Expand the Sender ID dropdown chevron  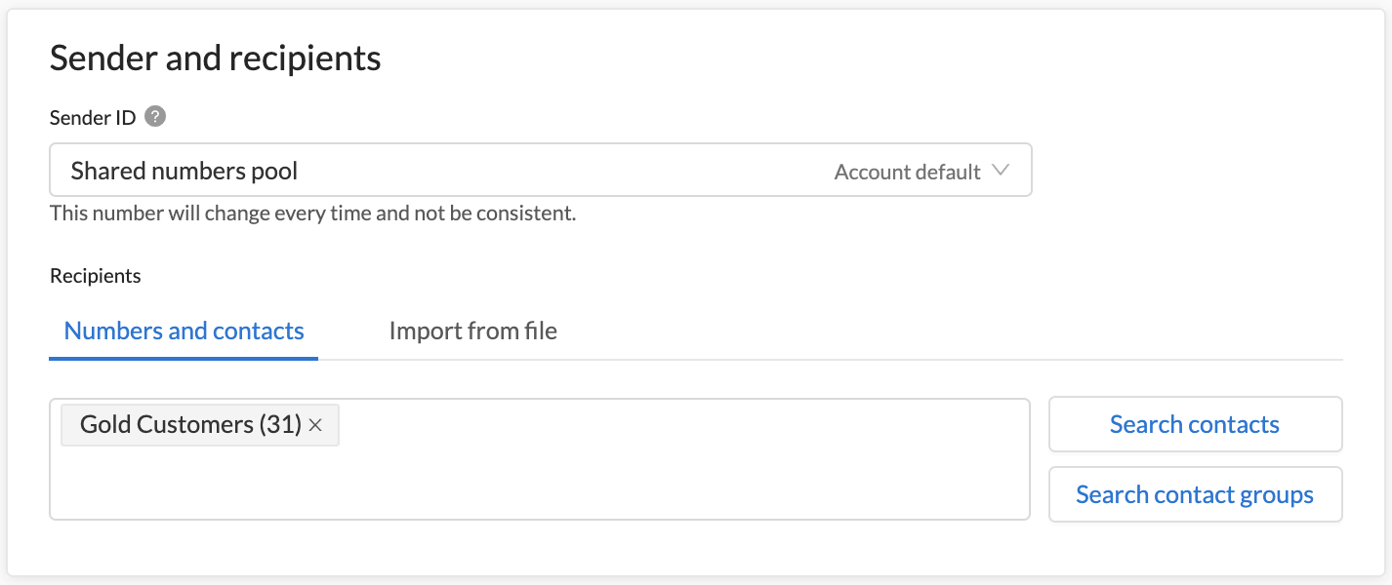[x=1001, y=171]
